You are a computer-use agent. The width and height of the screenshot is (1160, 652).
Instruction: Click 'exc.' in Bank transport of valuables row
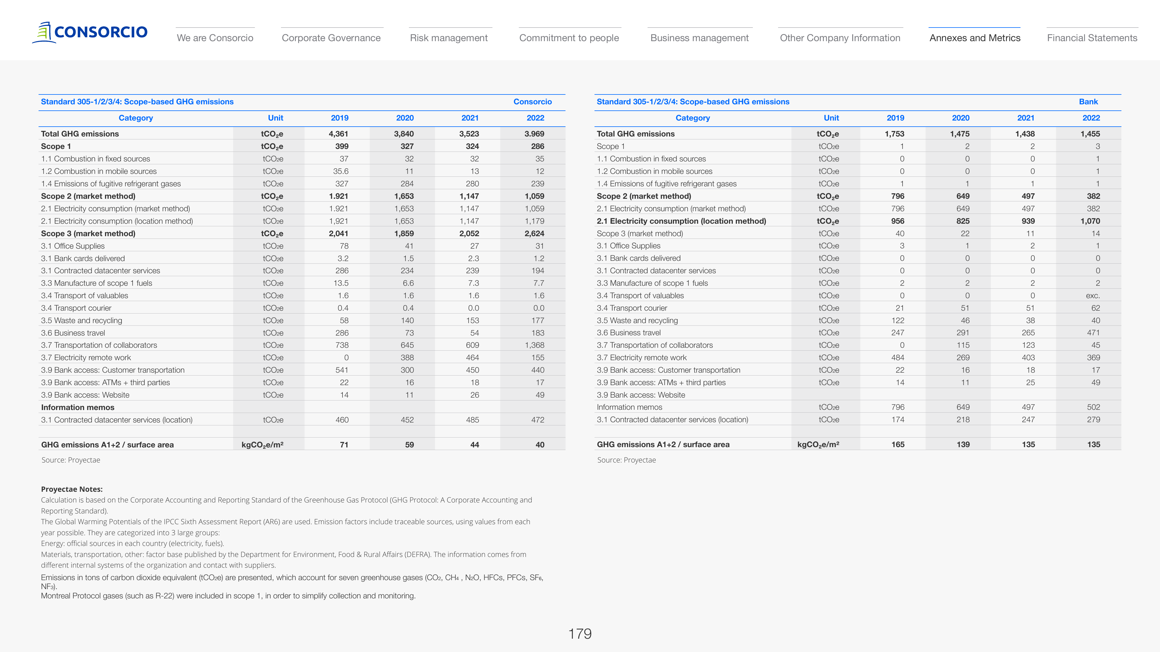[x=1093, y=296]
